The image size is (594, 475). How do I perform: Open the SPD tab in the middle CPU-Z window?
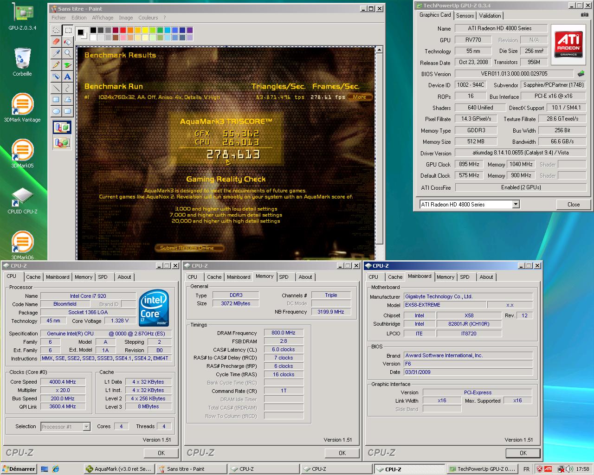coord(284,277)
